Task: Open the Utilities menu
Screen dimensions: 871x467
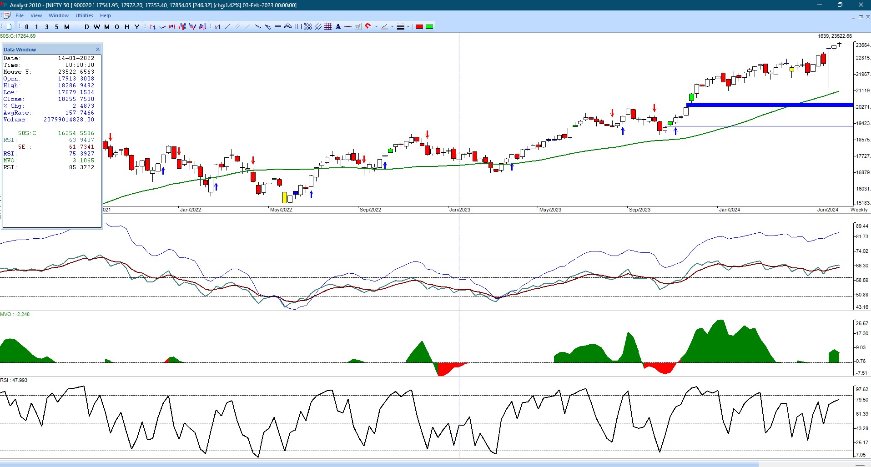Action: [x=84, y=15]
